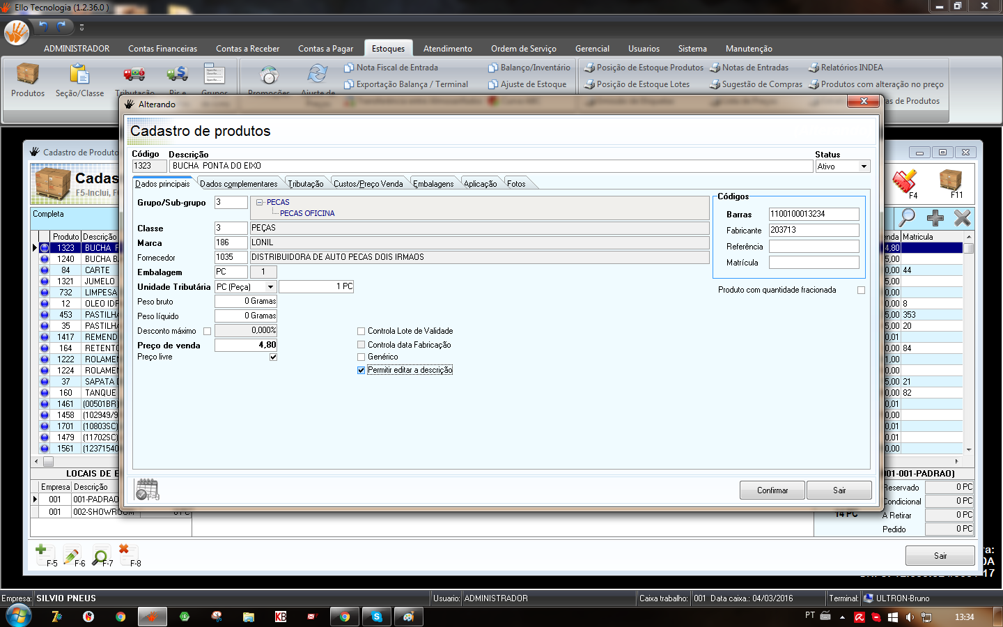Click F-8 delete icon
The image size is (1003, 627).
(x=130, y=555)
